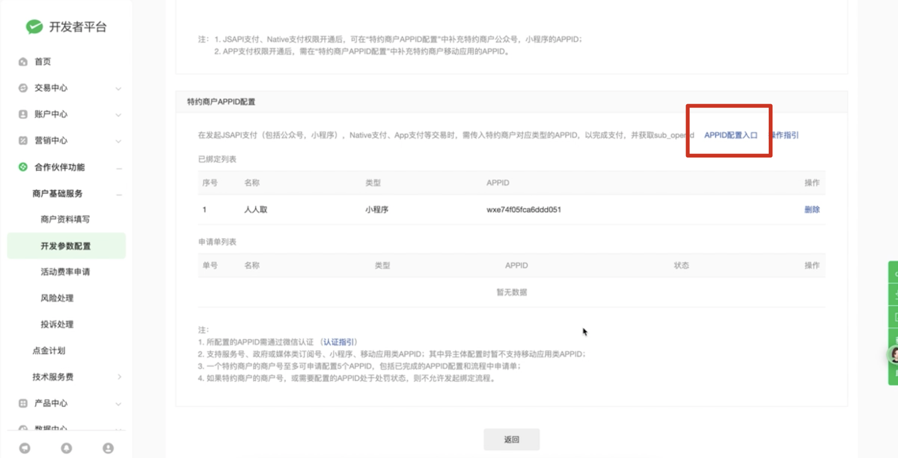Open the user profile icon in sidebar footer
Screen dimensions: 898x458
tap(108, 448)
